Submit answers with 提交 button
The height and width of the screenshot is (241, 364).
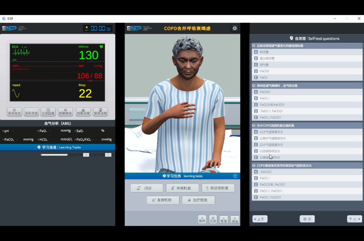pyautogui.click(x=307, y=219)
